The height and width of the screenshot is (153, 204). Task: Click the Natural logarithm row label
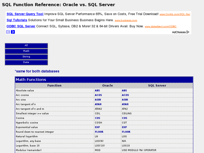click(x=27, y=136)
